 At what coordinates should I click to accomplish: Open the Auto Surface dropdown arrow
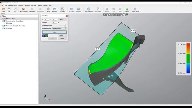[103, 10]
